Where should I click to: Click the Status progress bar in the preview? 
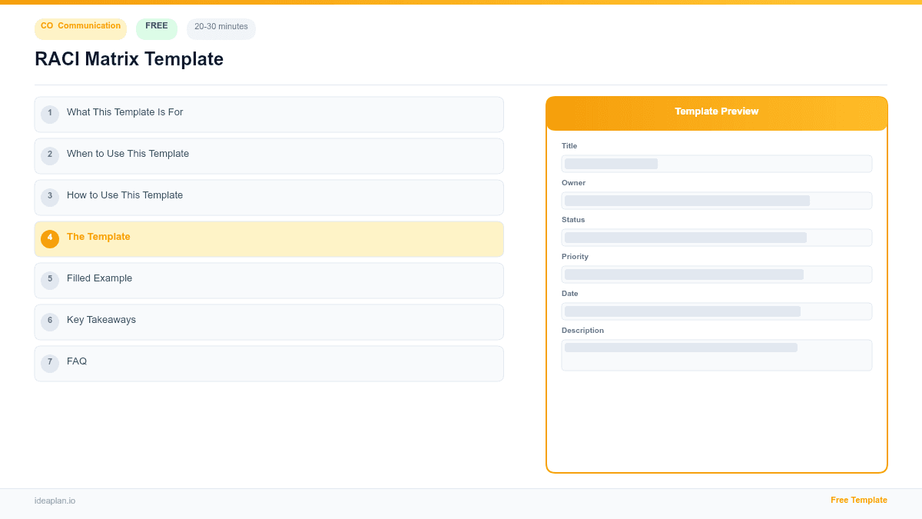click(x=716, y=237)
